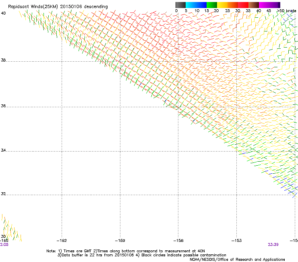298x262 pixels.
Task: Click the latitude label 32
Action: pyautogui.click(x=3, y=194)
